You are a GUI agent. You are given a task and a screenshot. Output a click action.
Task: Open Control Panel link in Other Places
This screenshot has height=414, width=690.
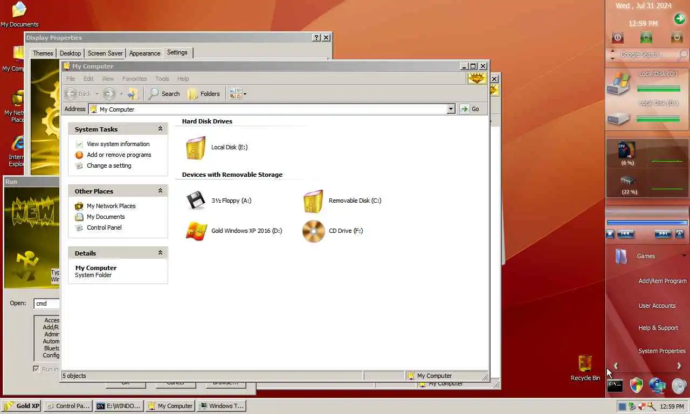point(104,227)
